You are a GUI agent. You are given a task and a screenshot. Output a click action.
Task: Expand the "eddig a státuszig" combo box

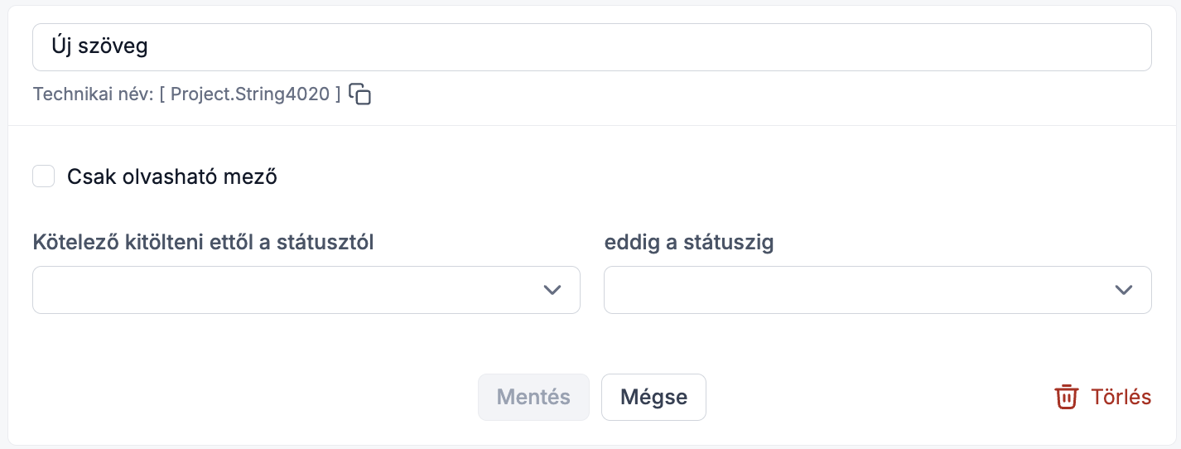(x=878, y=290)
